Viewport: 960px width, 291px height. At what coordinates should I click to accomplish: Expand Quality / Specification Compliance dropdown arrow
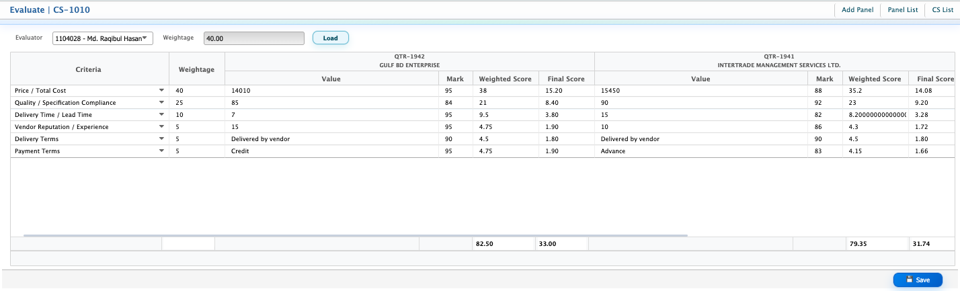pyautogui.click(x=161, y=102)
